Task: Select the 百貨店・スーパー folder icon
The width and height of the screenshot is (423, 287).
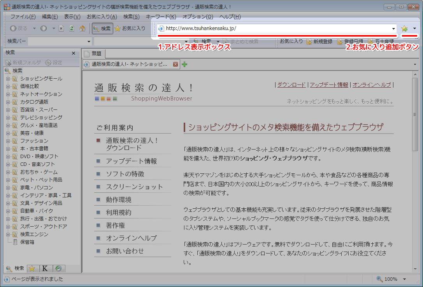Action: click(x=15, y=110)
